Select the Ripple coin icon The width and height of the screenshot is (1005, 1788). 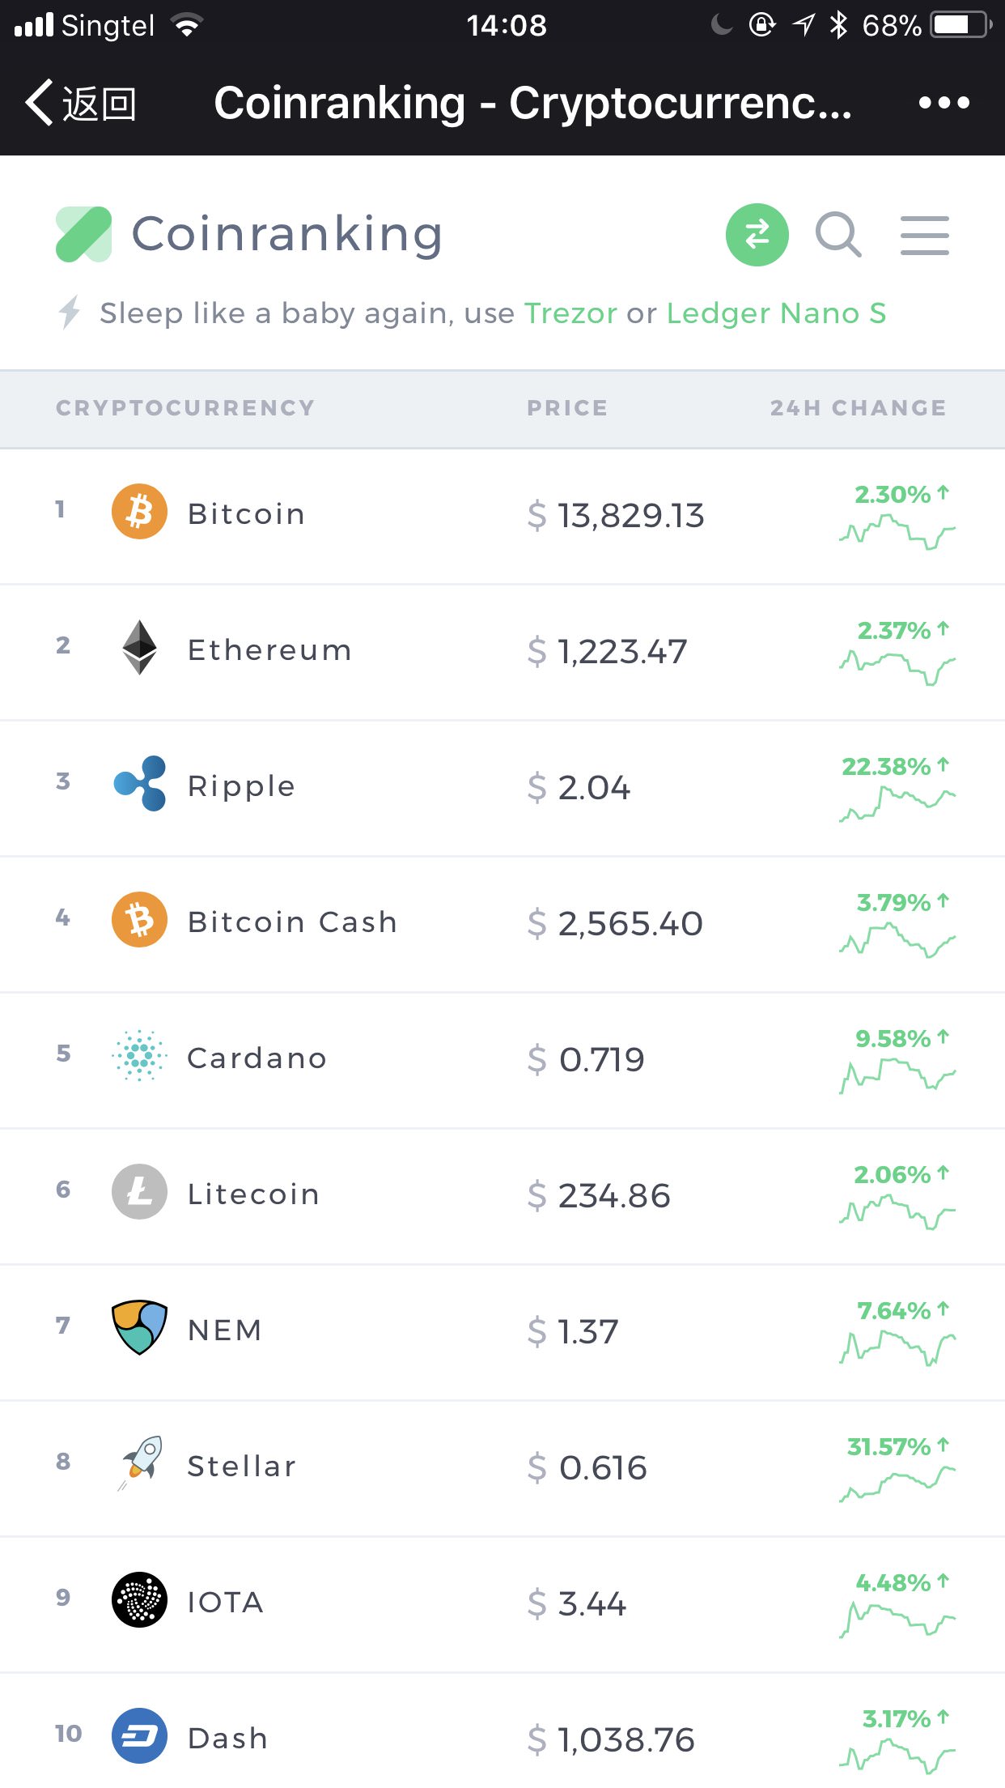click(x=140, y=784)
